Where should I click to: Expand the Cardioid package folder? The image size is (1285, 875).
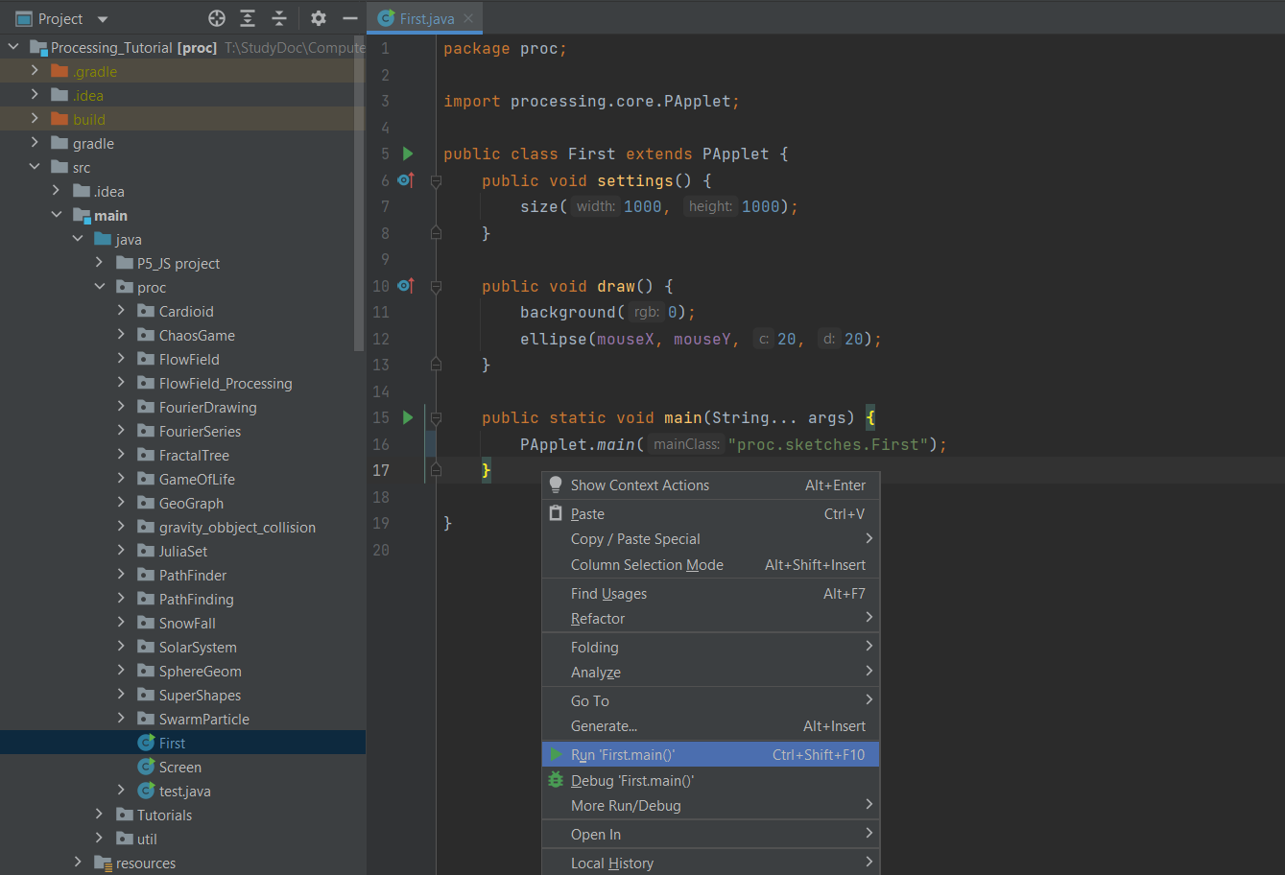121,311
